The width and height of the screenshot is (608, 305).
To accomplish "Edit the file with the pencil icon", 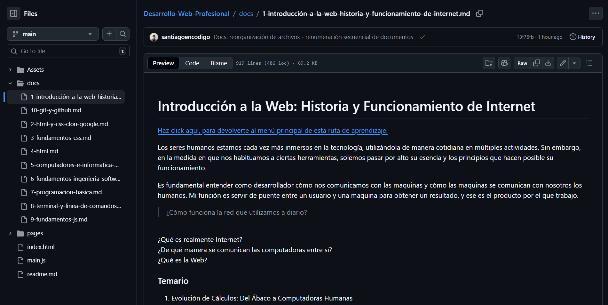I will point(563,63).
